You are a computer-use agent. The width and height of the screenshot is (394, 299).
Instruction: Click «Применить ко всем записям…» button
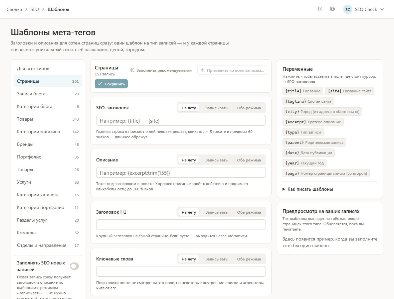point(232,70)
